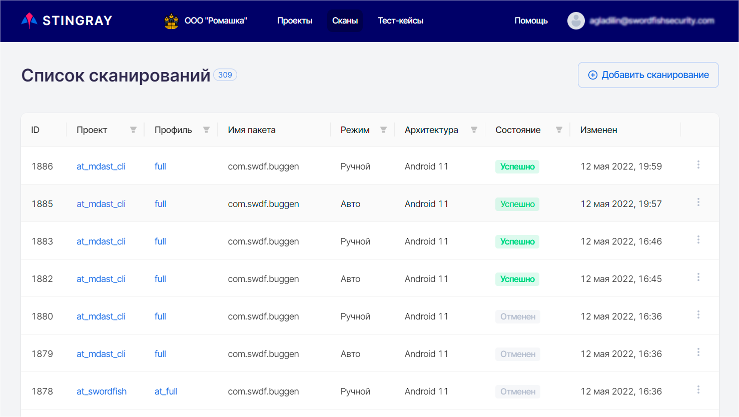Open at_mdast_cli project in row 1886
739x417 pixels.
click(101, 166)
